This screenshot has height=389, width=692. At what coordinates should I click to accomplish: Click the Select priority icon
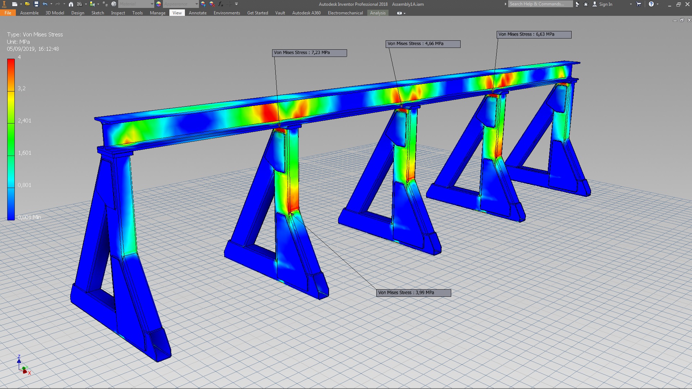[x=92, y=4]
